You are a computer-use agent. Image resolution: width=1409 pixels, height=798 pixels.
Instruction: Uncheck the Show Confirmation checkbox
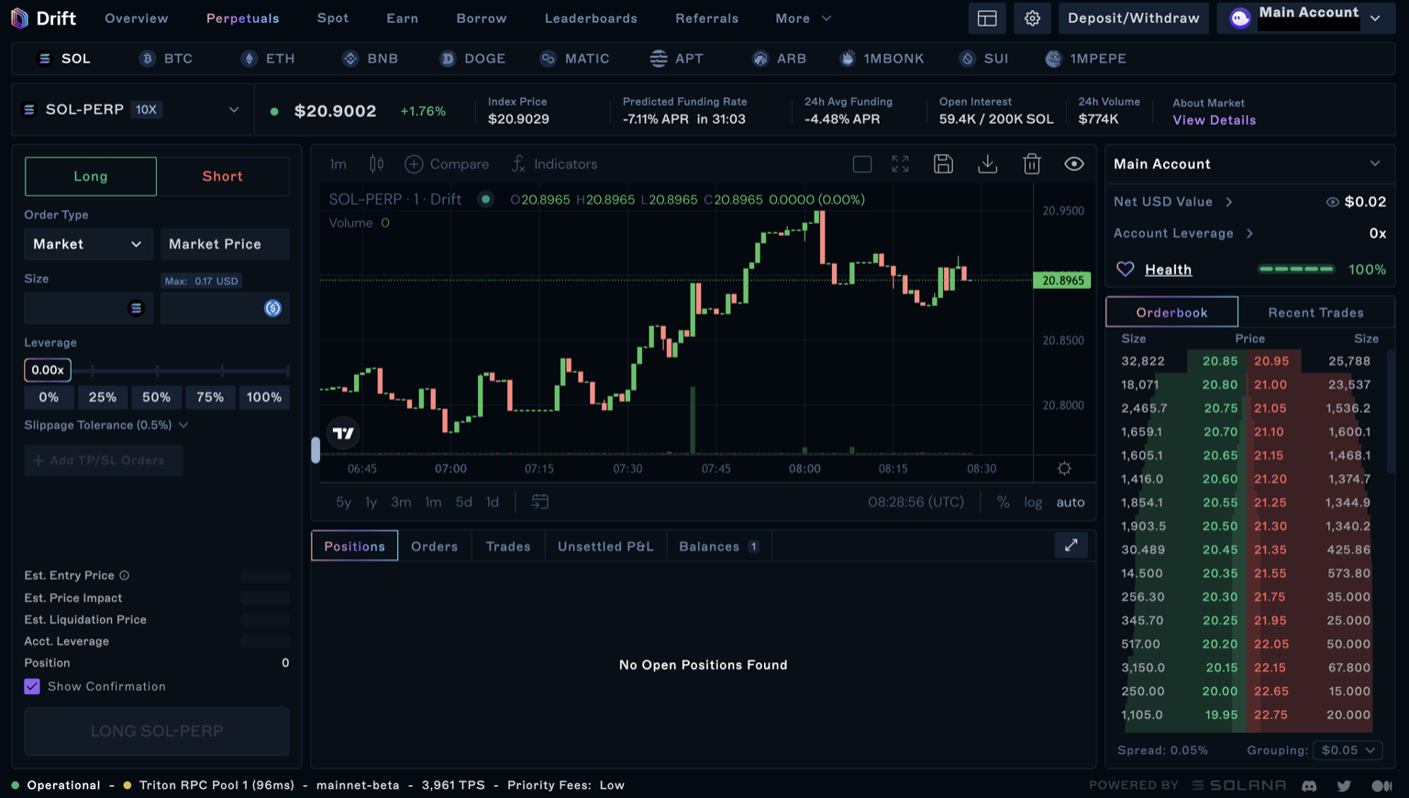click(32, 686)
